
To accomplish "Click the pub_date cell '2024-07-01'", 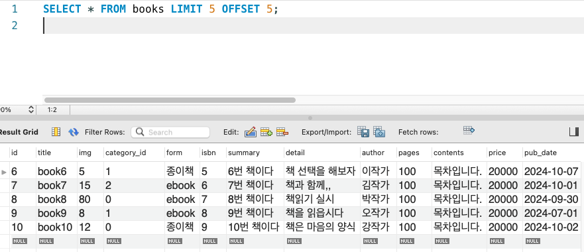I will click(x=552, y=214).
